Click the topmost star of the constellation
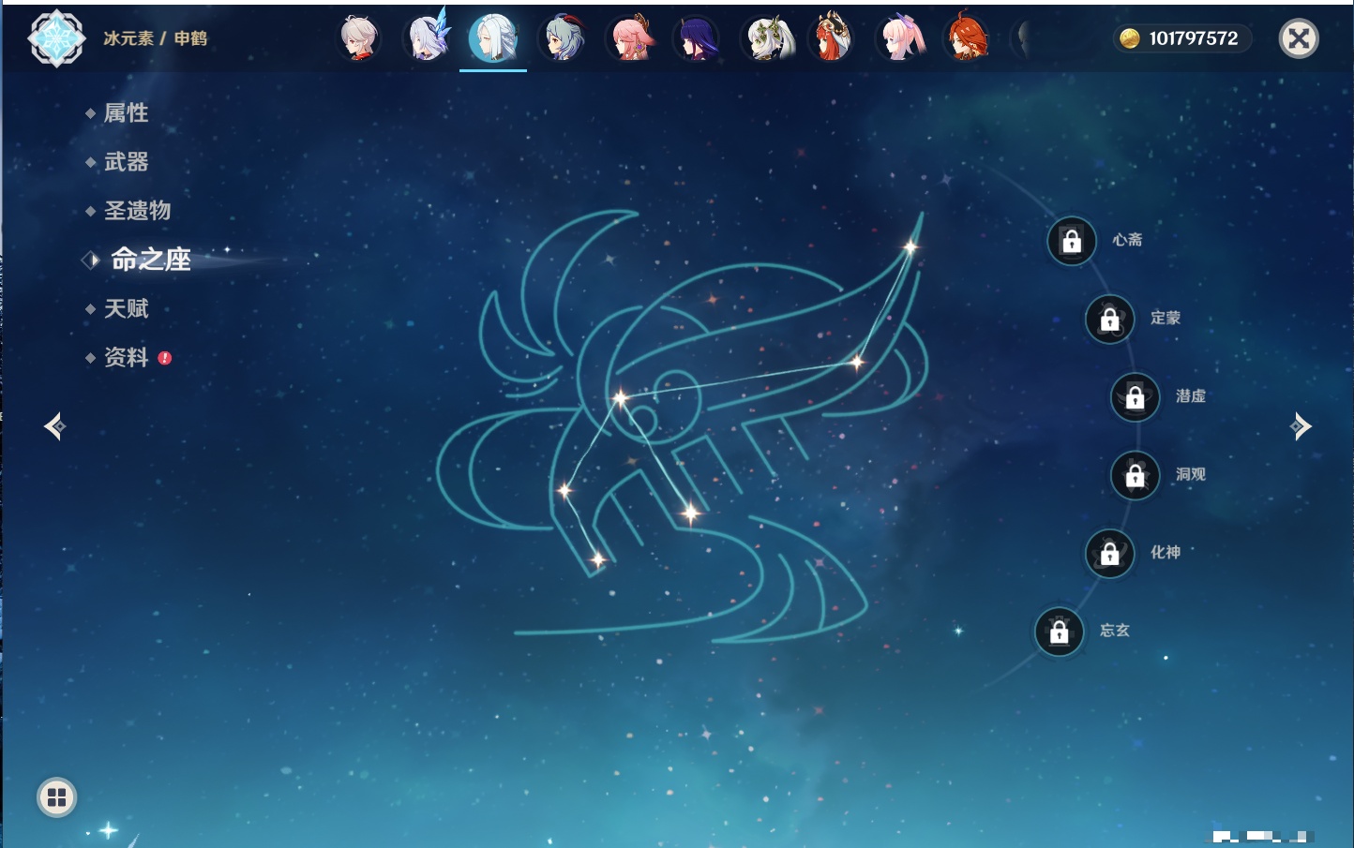Image resolution: width=1354 pixels, height=848 pixels. click(x=910, y=247)
